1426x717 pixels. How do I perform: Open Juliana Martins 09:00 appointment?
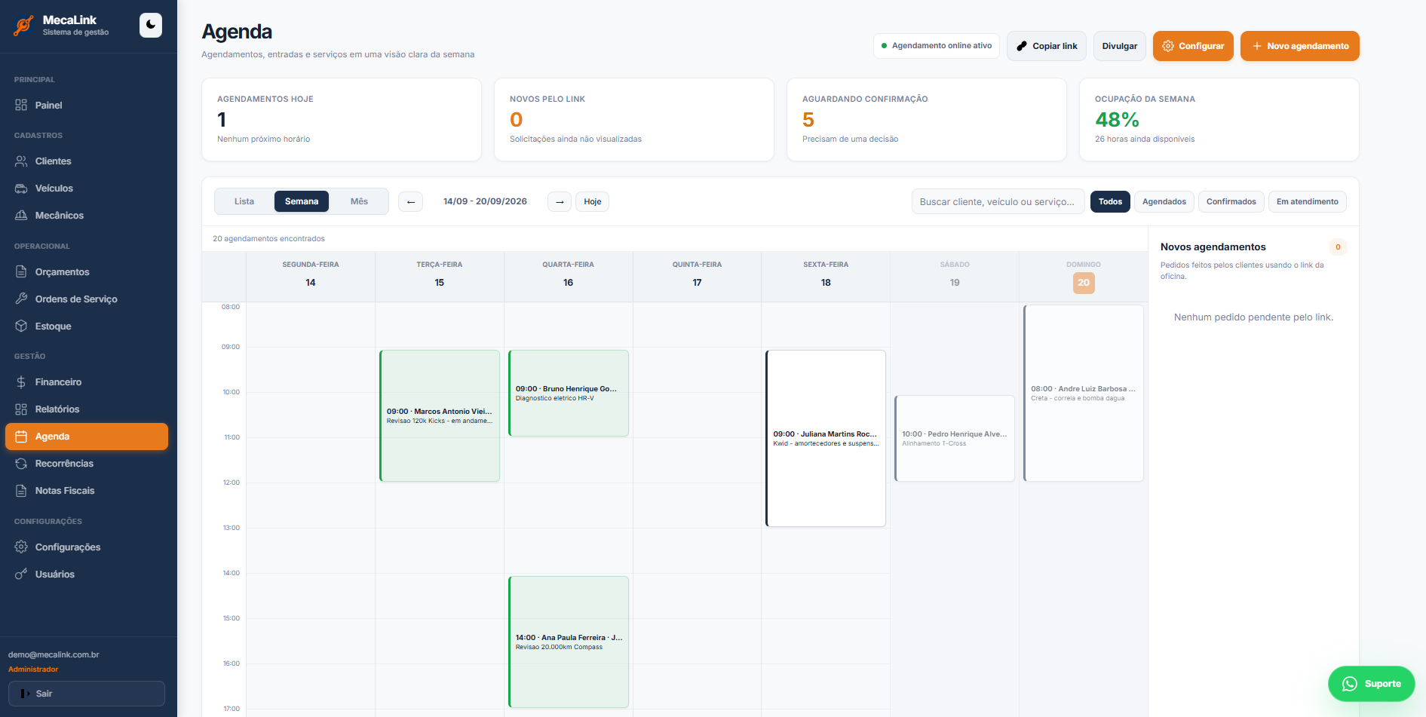tap(826, 438)
